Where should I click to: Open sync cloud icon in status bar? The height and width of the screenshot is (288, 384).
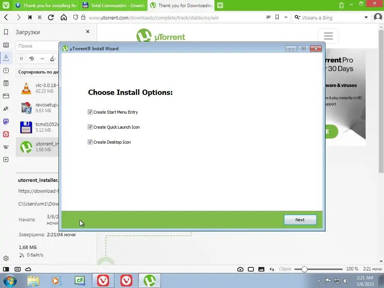coord(28,269)
